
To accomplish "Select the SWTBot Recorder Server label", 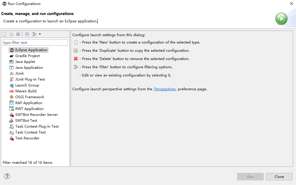I will (x=36, y=115).
